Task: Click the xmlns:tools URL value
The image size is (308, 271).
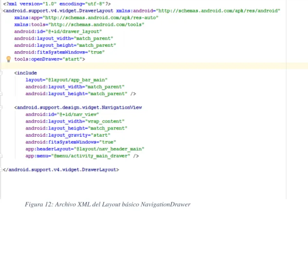Action: (x=96, y=24)
